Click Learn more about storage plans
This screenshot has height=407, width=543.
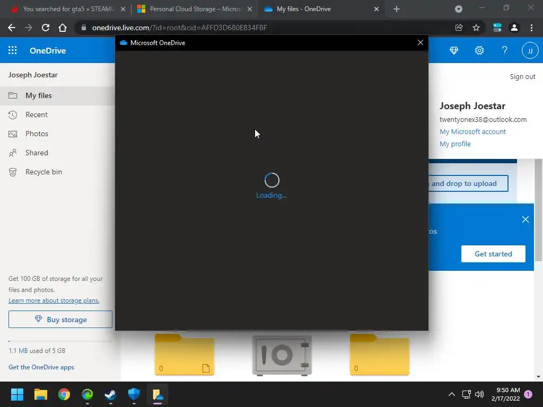[x=54, y=300]
